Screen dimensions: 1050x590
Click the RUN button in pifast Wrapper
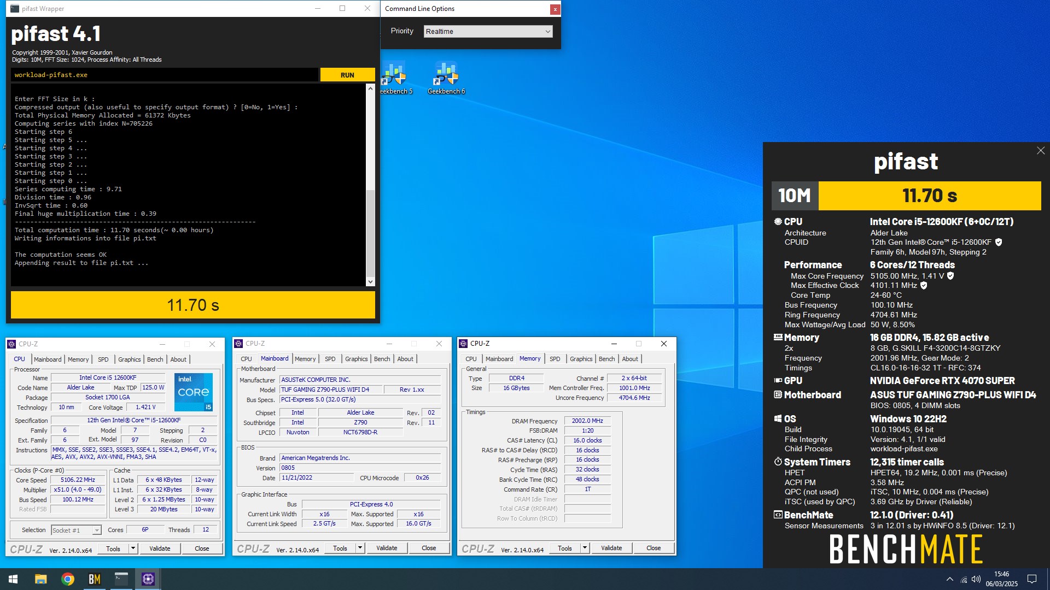(x=347, y=75)
